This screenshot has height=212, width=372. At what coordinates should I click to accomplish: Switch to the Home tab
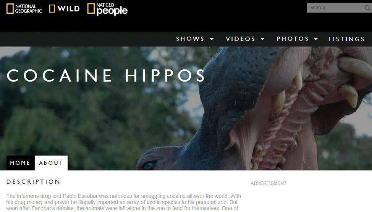pos(20,163)
